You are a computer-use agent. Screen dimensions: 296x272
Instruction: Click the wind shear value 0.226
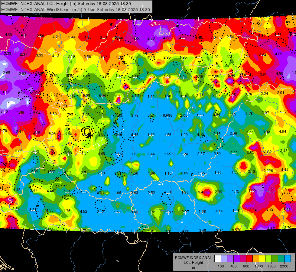[x=268, y=171]
